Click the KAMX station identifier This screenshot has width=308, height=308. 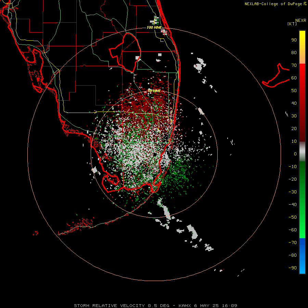tap(185, 306)
